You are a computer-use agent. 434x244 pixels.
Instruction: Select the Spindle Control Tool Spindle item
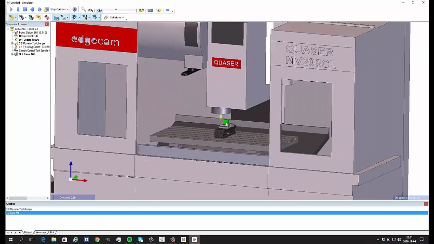coord(34,50)
